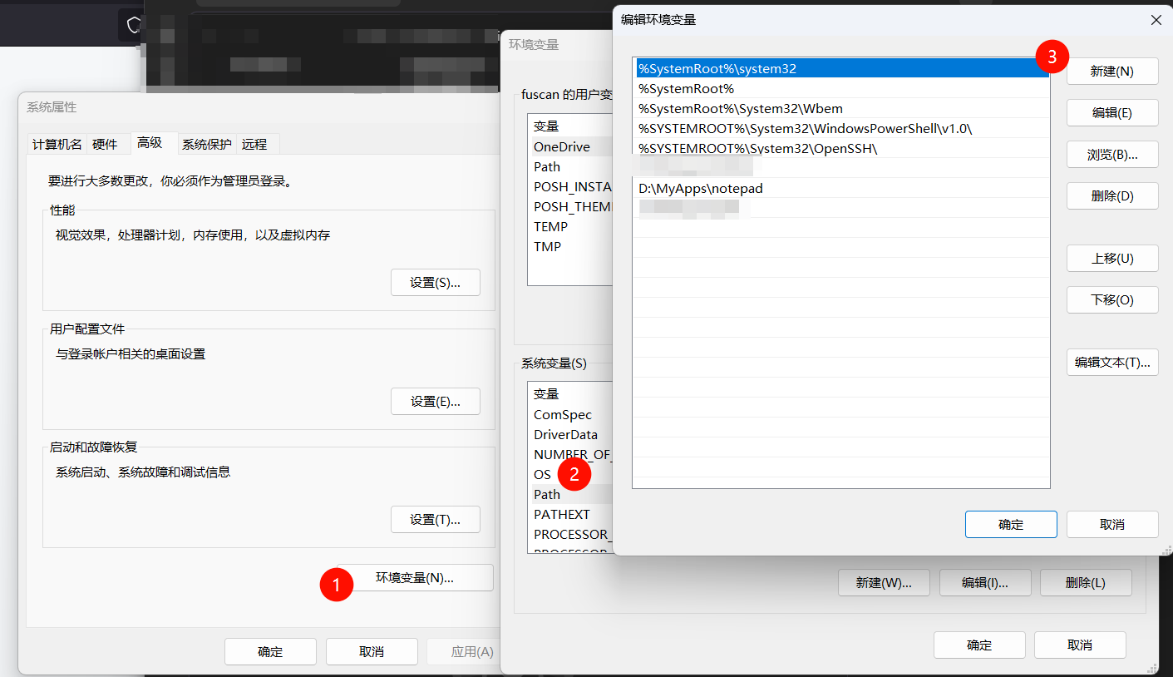Viewport: 1173px width, 677px height.
Task: Select the OneDrive user variable row
Action: [x=562, y=147]
